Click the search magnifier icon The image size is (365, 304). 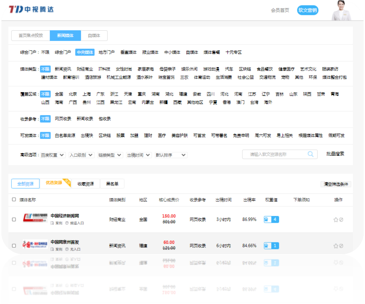310,154
